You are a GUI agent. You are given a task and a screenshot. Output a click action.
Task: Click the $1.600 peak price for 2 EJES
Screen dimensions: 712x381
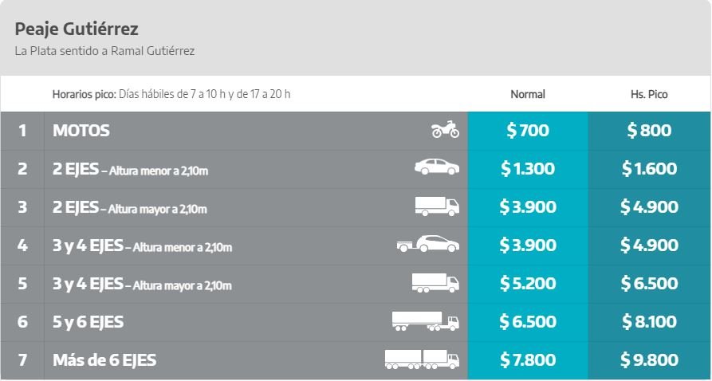[649, 169]
